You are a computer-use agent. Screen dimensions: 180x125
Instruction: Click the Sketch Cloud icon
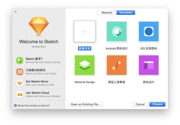pos(20,94)
